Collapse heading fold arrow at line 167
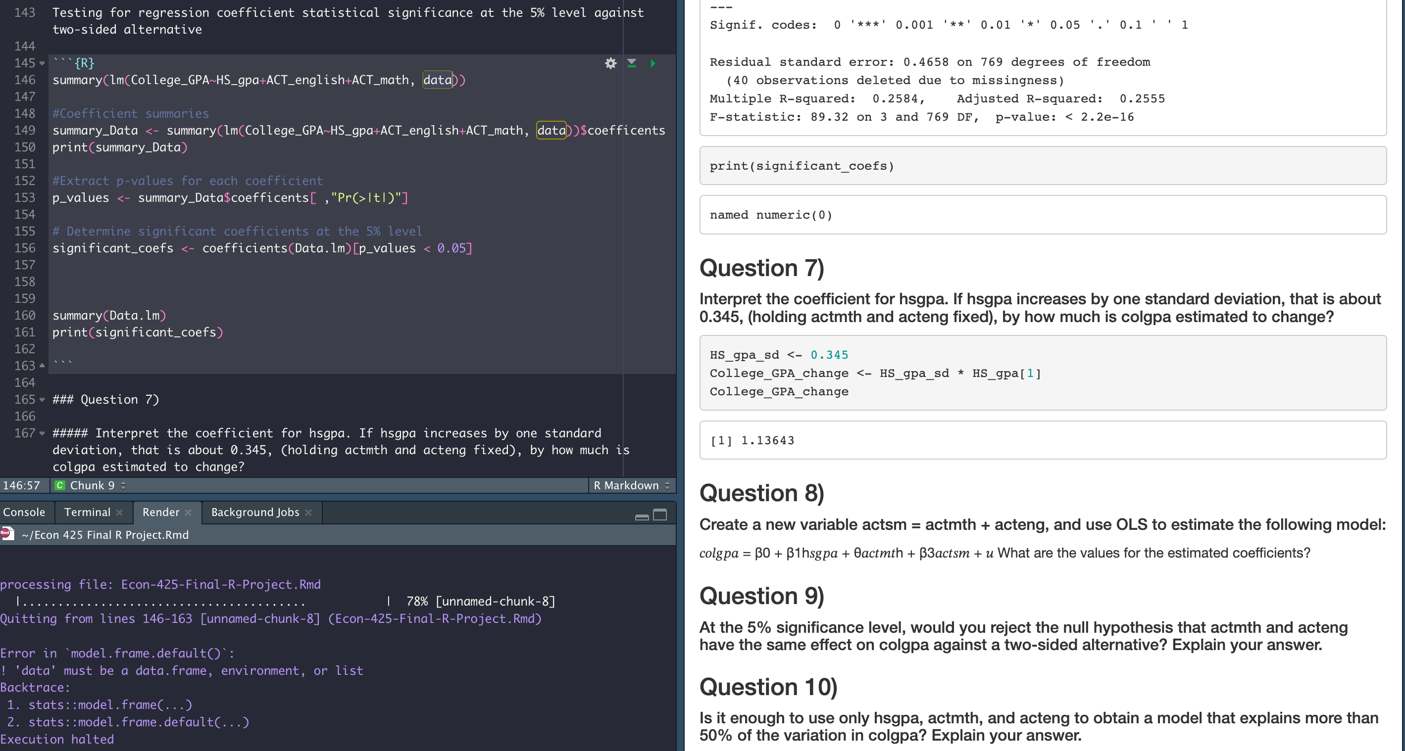1405x751 pixels. [42, 433]
